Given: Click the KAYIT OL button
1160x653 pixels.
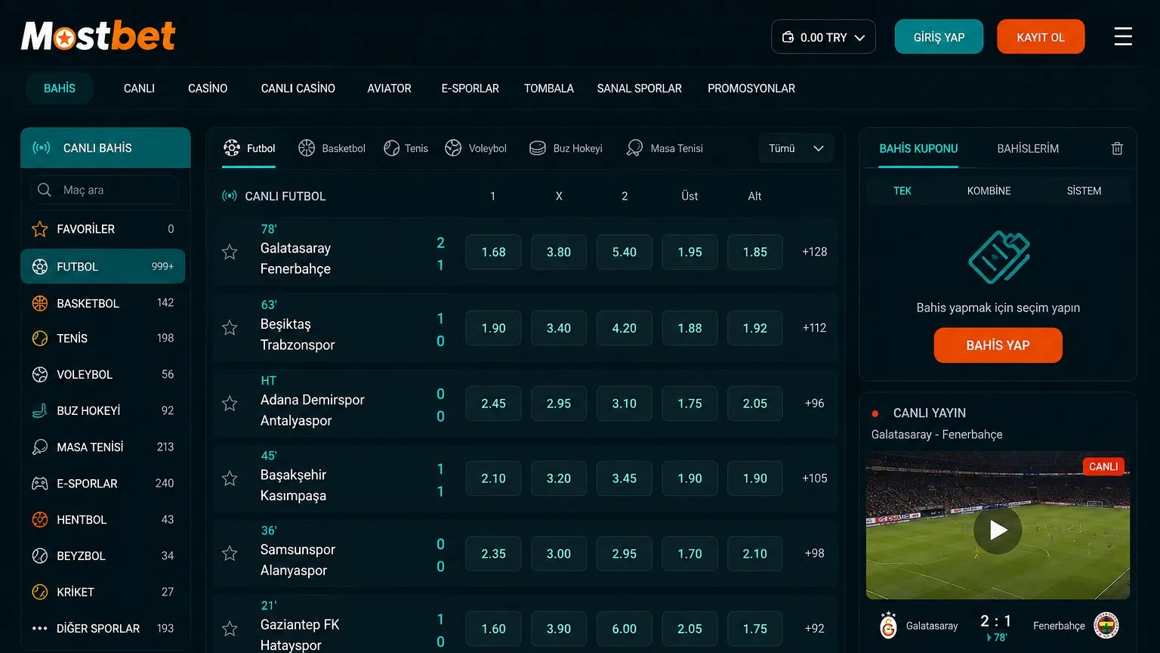Looking at the screenshot, I should (x=1041, y=37).
